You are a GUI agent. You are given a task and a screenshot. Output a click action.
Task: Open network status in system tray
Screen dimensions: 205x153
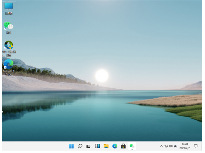[x=166, y=146]
